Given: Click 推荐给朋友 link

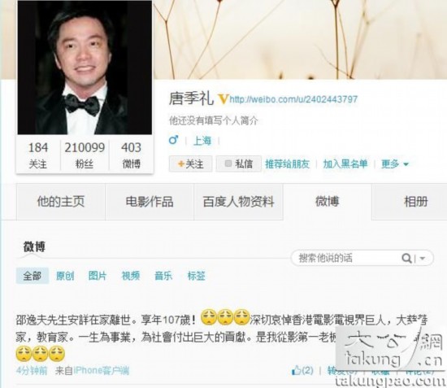Looking at the screenshot, I should coord(288,163).
